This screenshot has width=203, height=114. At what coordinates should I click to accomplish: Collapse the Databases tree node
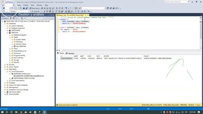tap(5, 23)
